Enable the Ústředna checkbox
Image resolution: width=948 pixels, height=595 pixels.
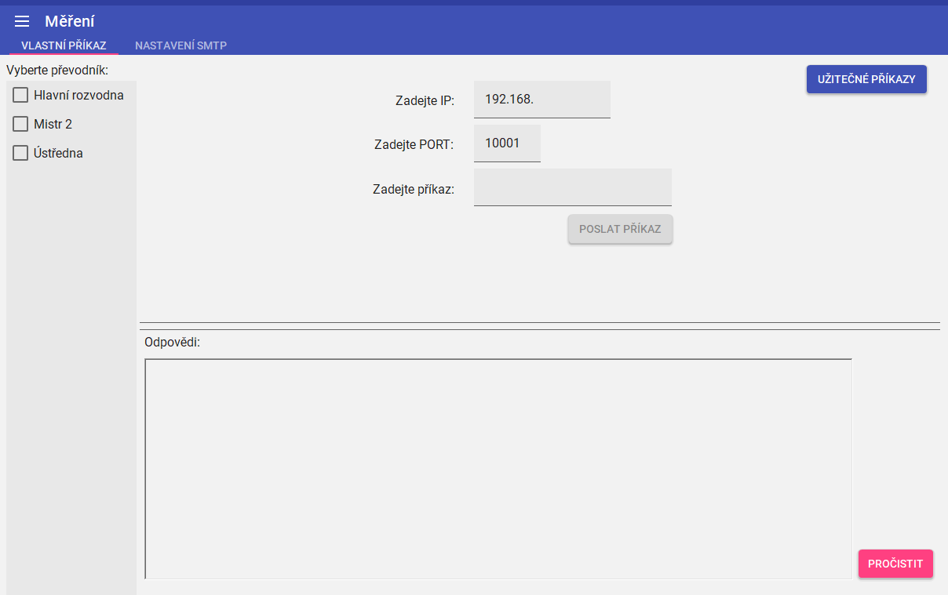pos(20,153)
